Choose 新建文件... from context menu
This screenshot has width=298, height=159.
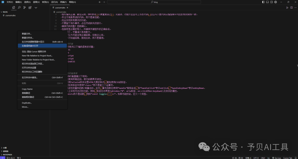click(42, 34)
